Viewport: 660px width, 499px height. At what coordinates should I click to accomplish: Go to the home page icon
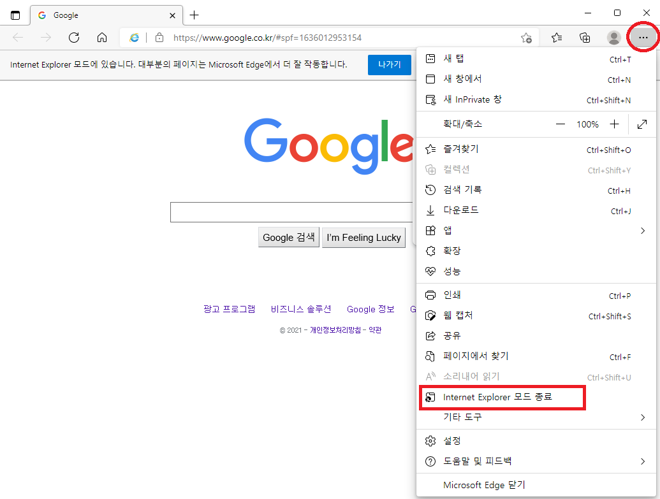pyautogui.click(x=102, y=38)
